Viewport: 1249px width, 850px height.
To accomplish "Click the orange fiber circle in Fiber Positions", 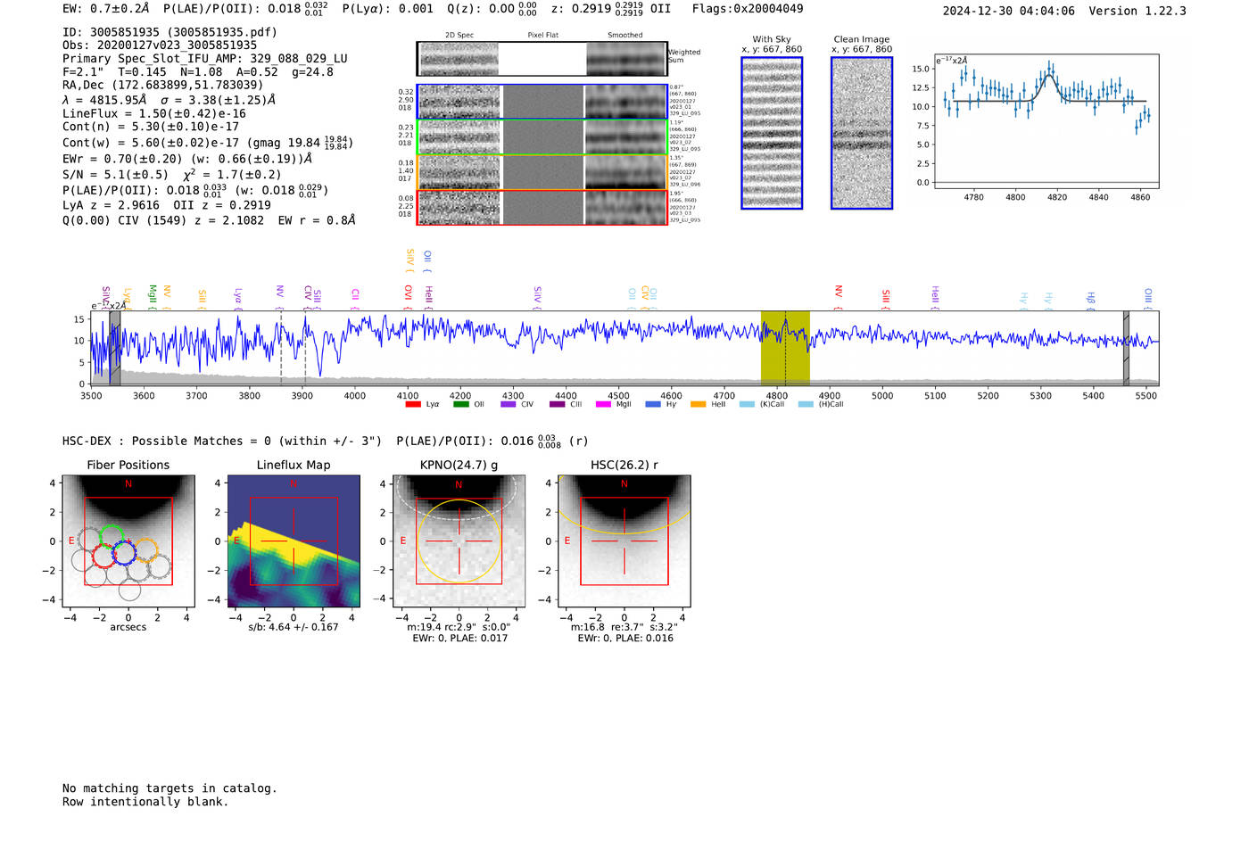I will (147, 549).
